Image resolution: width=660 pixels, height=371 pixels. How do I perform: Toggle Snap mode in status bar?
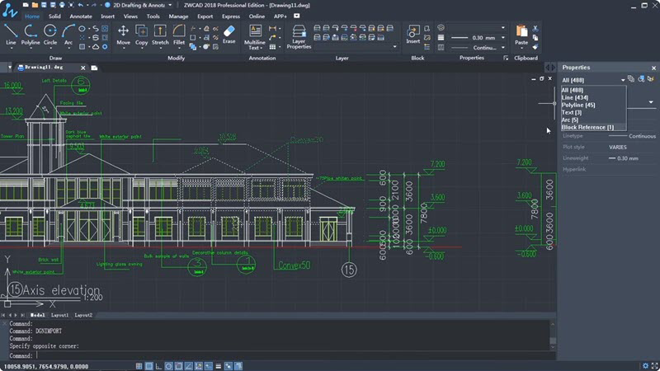[139, 366]
